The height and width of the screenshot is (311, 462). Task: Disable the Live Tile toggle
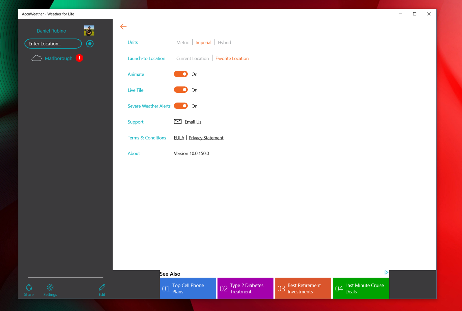coord(180,90)
